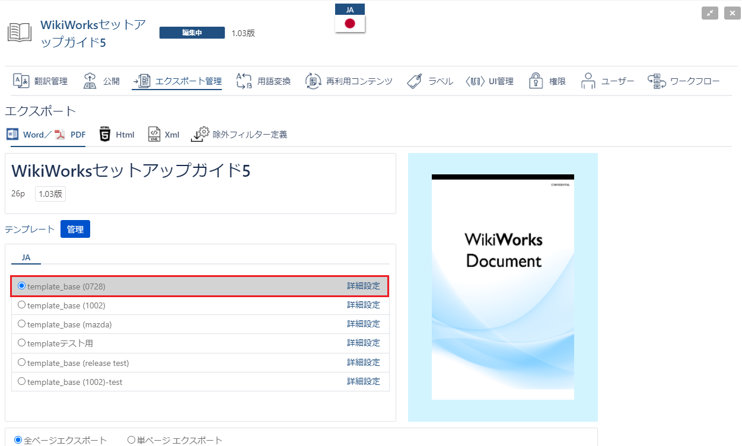Open the ワークフロー workflow icon

[655, 81]
